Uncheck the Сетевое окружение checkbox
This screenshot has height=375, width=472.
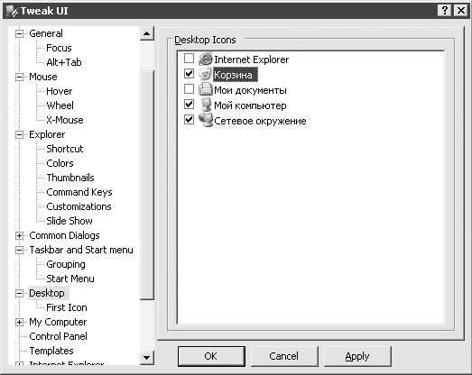(189, 119)
